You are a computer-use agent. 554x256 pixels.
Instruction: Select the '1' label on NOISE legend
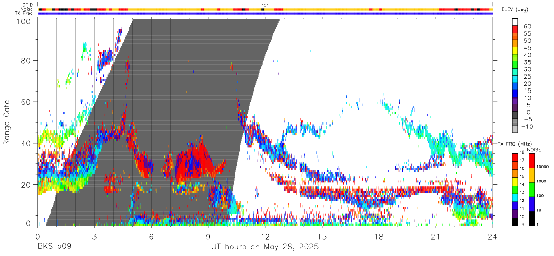[538, 224]
